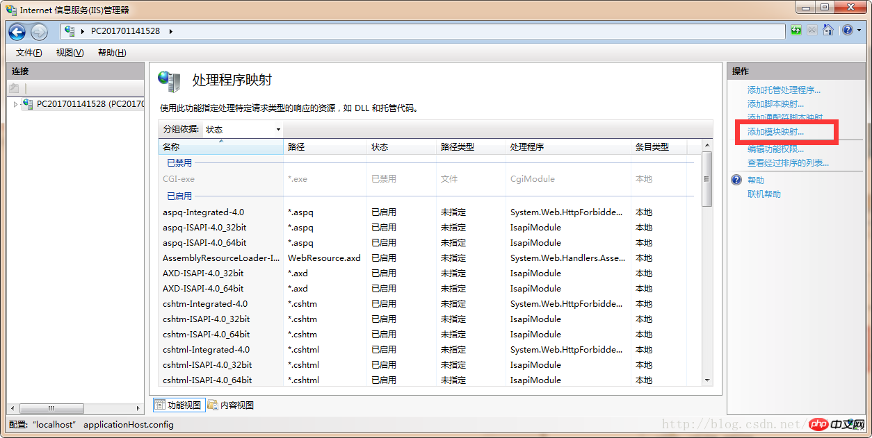
Task: Click the IIS Manager title bar icon
Action: click(x=11, y=10)
